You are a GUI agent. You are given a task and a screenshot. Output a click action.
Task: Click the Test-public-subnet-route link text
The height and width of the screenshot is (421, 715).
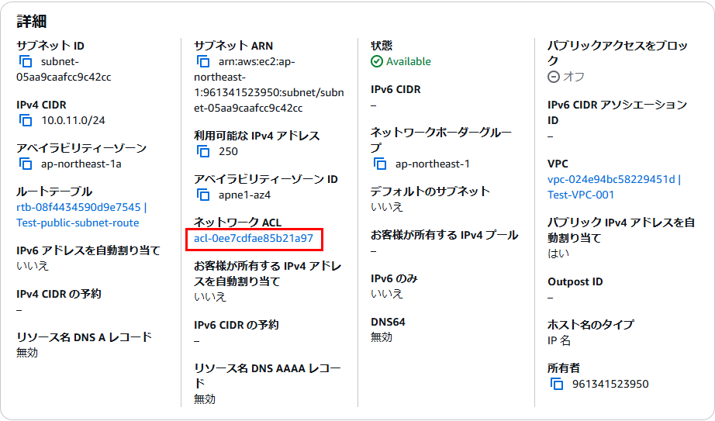coord(78,223)
